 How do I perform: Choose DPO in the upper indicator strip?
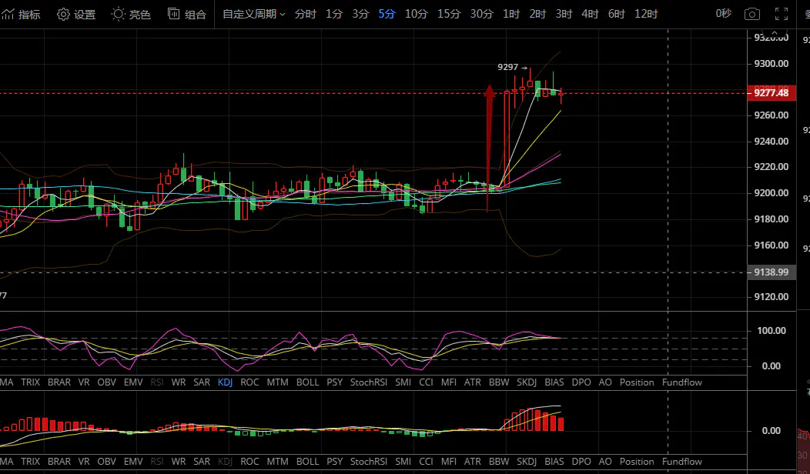(x=581, y=382)
